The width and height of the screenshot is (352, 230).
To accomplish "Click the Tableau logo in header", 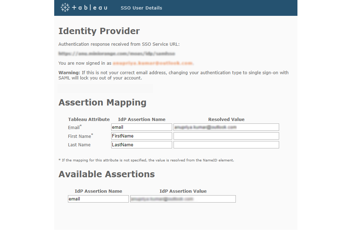I will tap(84, 8).
